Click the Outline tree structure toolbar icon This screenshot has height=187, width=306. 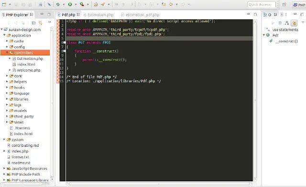pyautogui.click(x=287, y=23)
